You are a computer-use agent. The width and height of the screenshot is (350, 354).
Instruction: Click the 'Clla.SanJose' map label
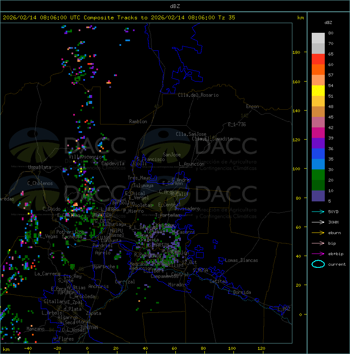[x=191, y=134]
